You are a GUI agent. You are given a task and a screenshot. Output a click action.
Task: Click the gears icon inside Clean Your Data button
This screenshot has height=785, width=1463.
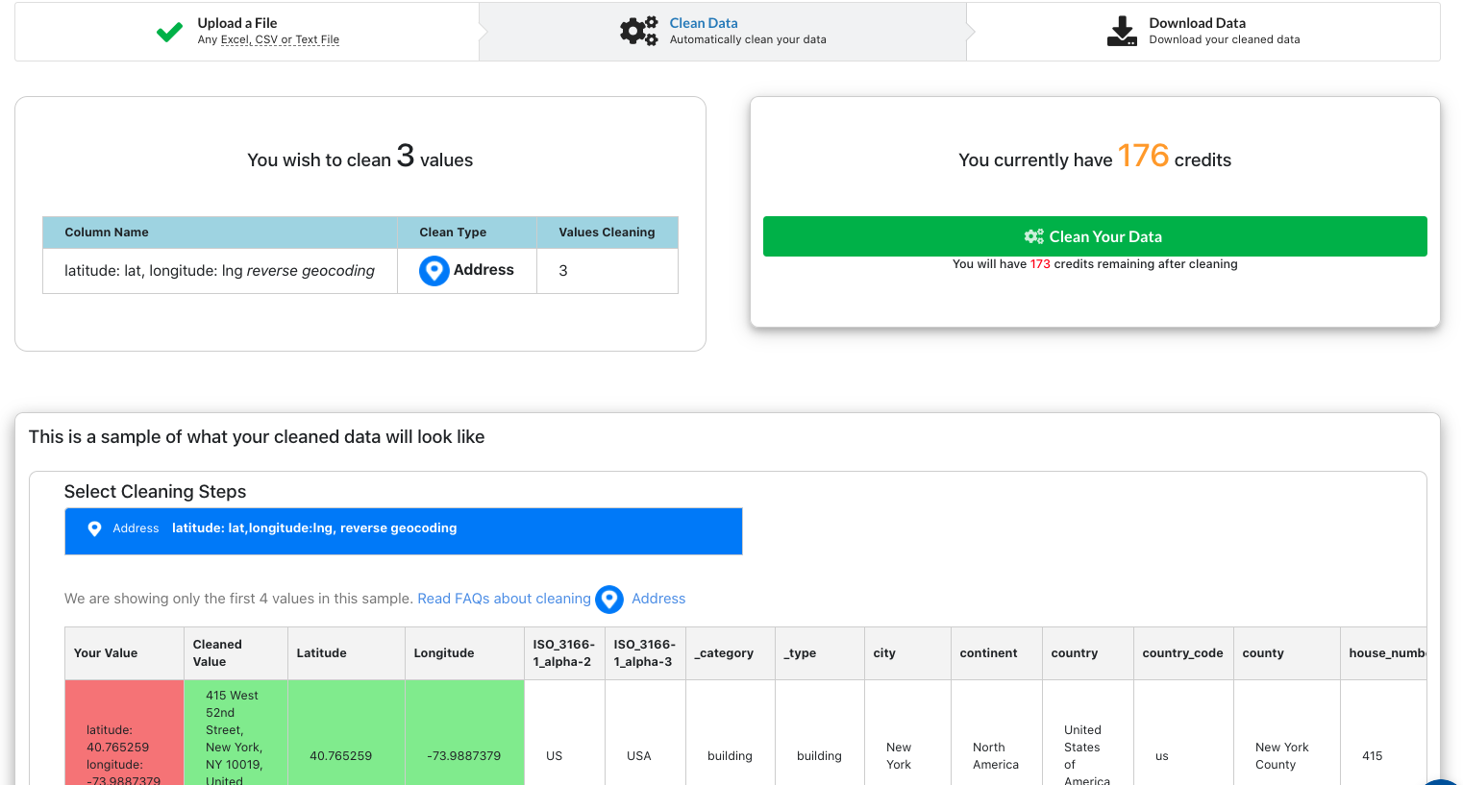point(1034,236)
